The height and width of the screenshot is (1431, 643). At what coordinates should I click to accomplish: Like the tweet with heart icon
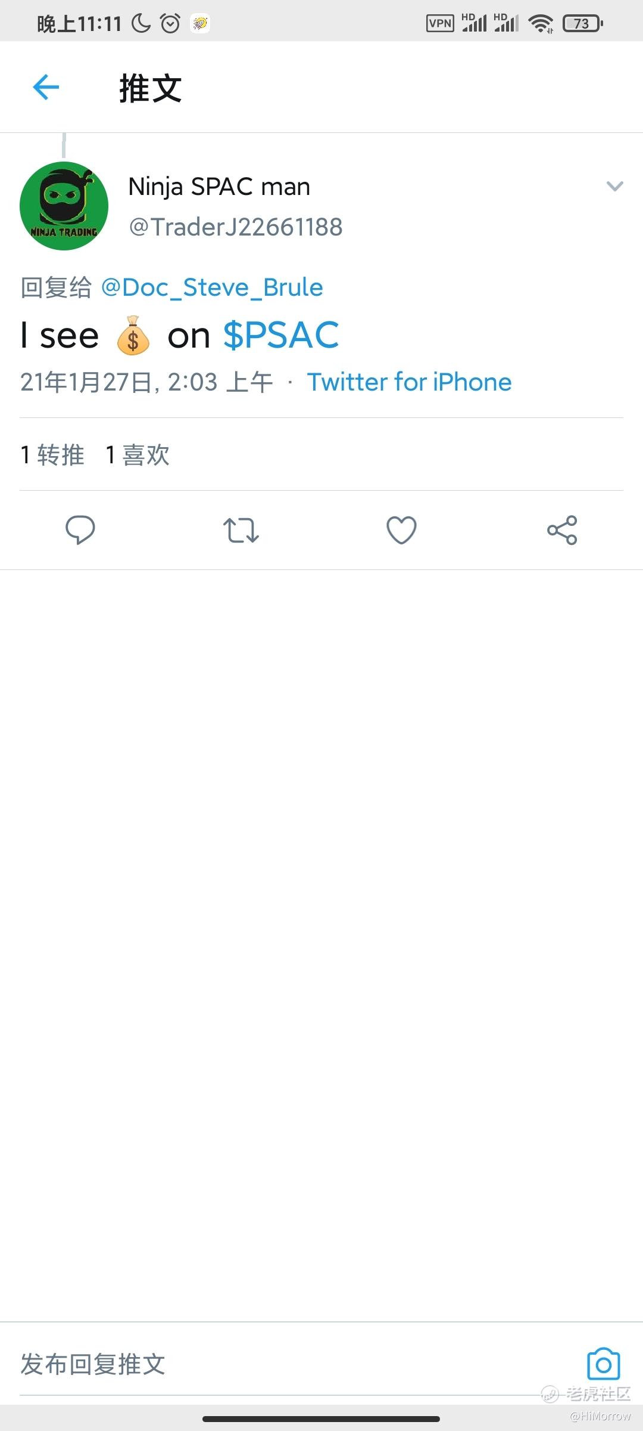click(x=401, y=529)
